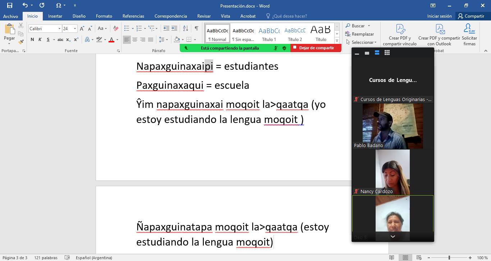Click the sort A-Z icon

click(185, 28)
